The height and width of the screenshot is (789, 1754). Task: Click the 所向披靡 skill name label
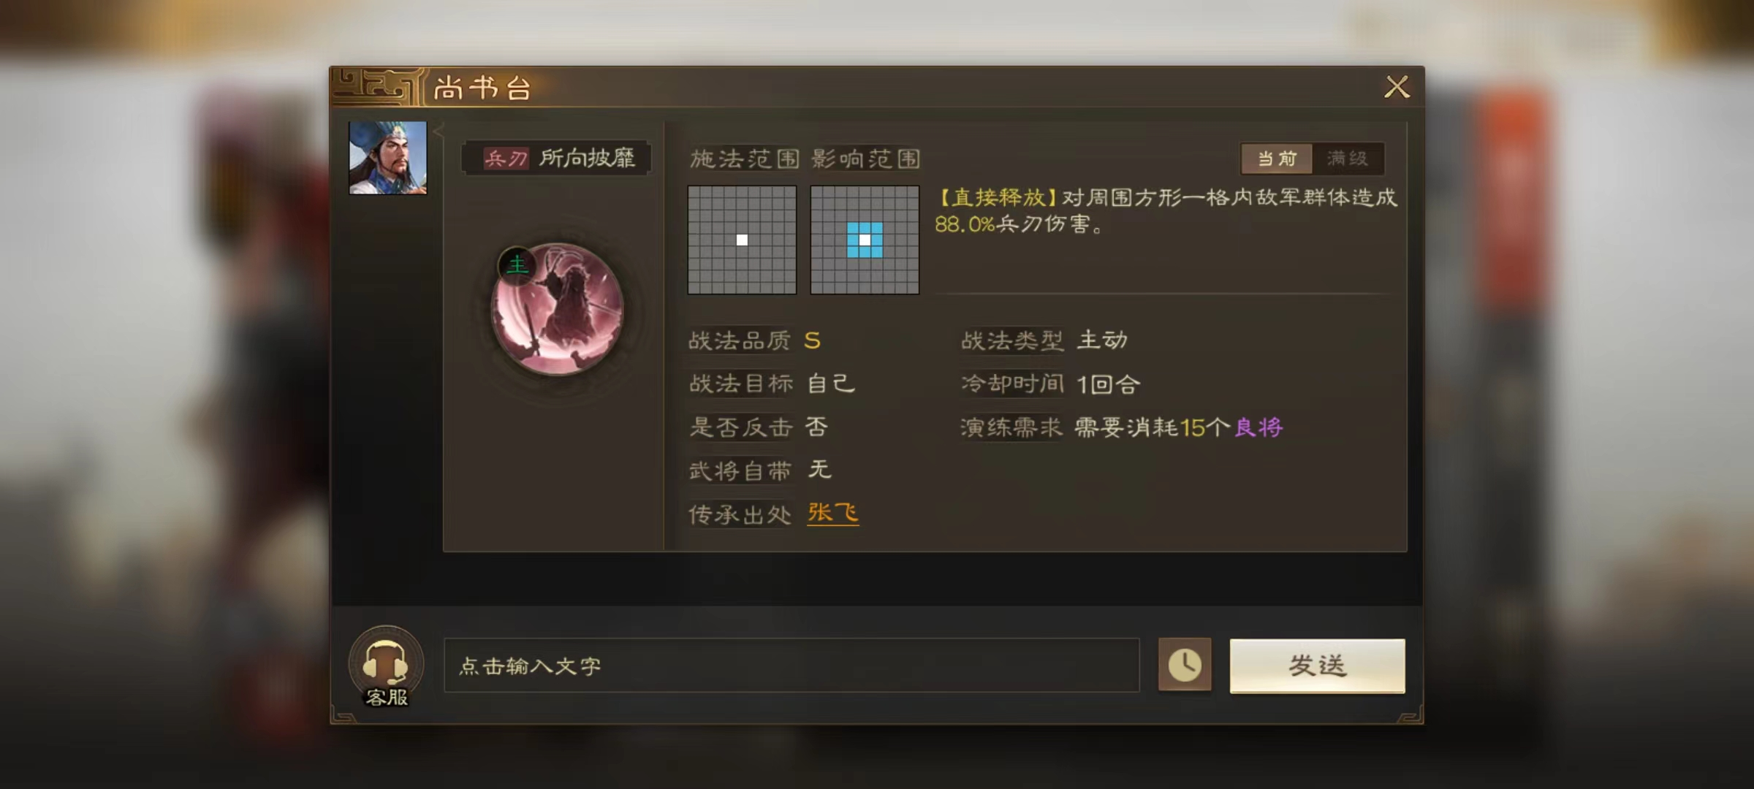(587, 158)
